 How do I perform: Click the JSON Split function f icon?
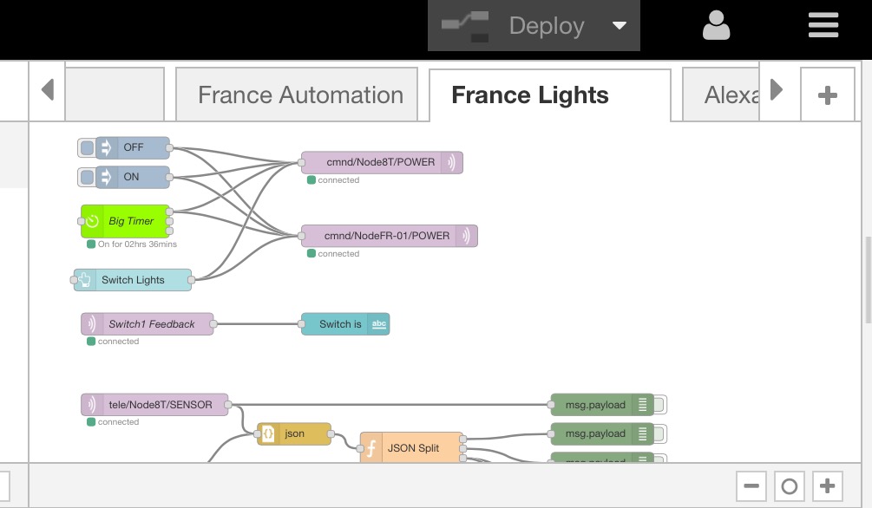tap(371, 447)
